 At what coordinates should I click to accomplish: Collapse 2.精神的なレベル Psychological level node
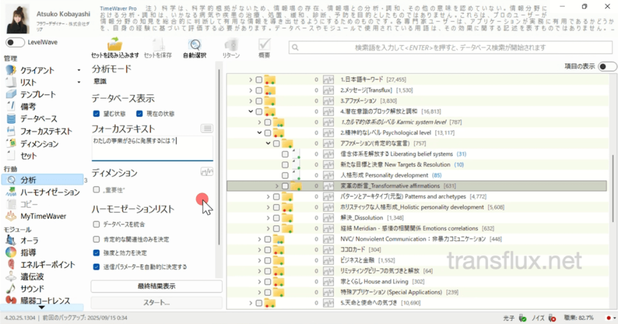click(x=260, y=133)
